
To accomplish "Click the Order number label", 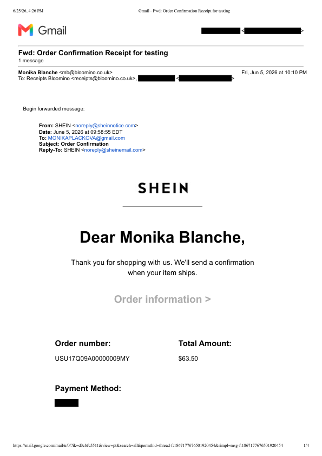I will [x=83, y=343].
